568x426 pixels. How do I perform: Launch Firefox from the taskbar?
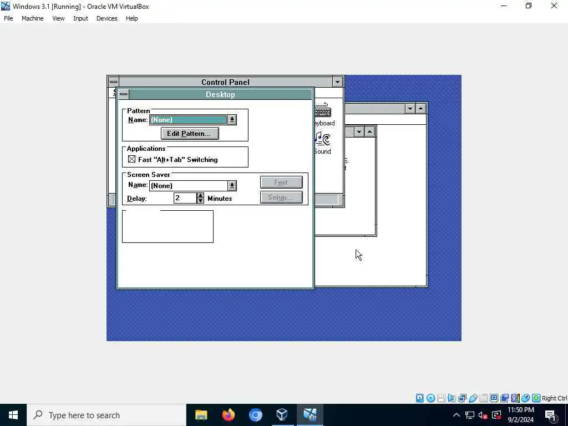point(228,415)
